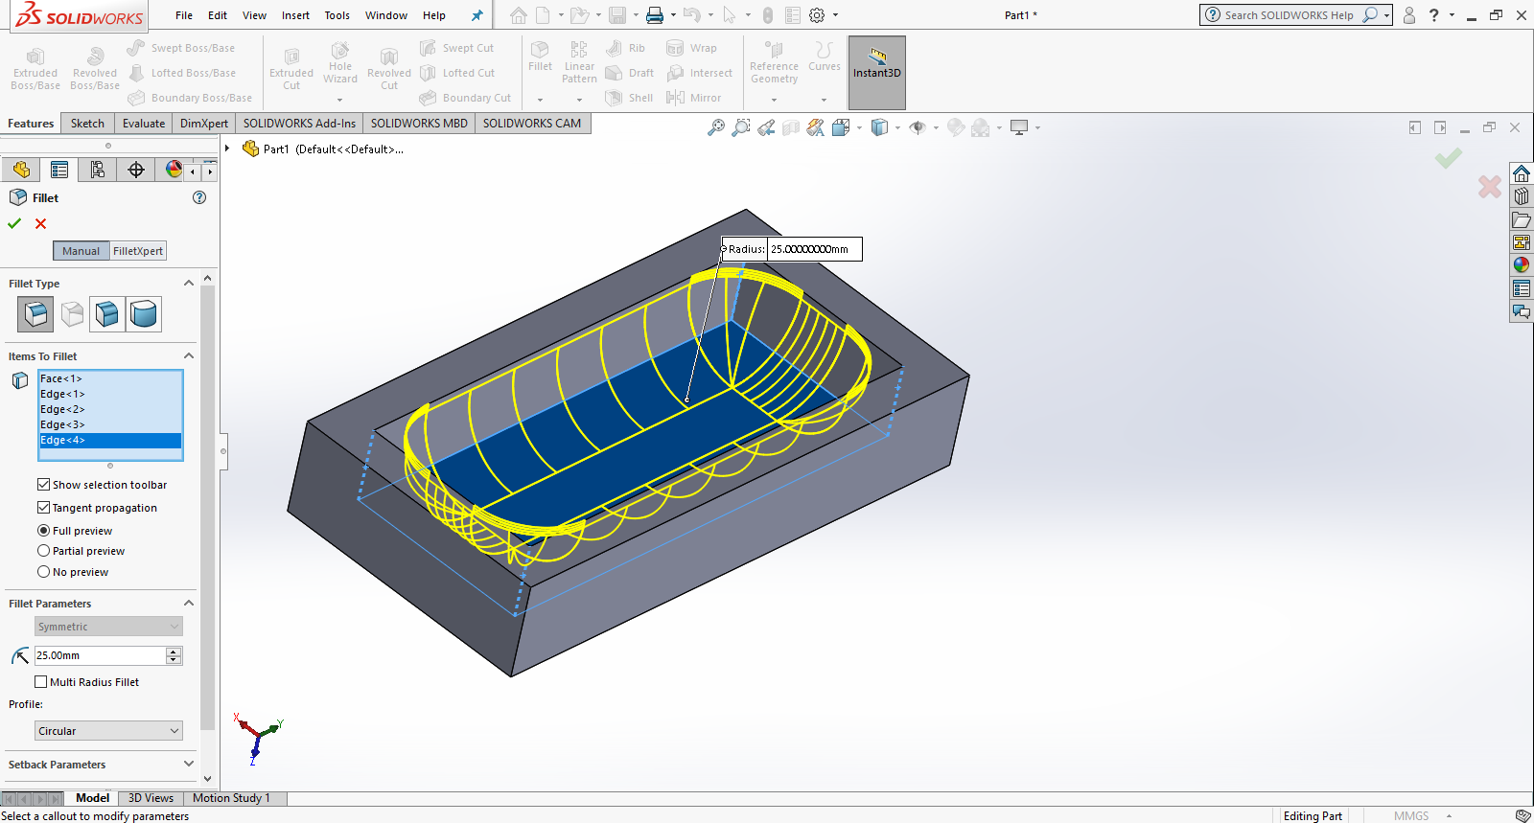Accept feature via graphics-area green checkmark
1534x823 pixels.
[x=1449, y=157]
